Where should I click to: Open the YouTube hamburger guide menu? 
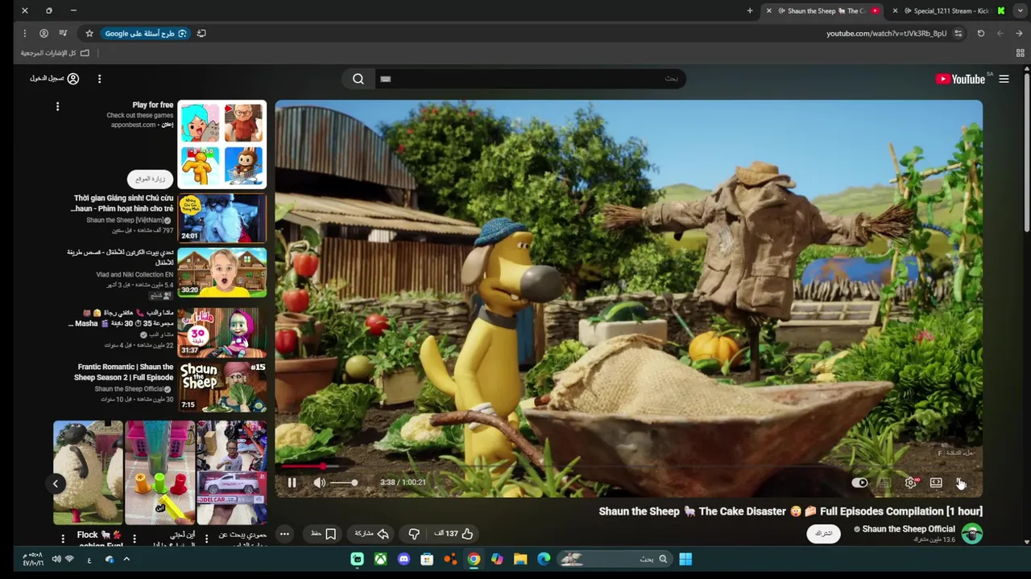coord(1004,79)
